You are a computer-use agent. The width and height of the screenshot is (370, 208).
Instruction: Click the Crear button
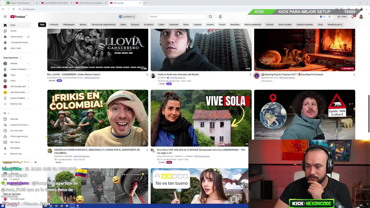(342, 16)
